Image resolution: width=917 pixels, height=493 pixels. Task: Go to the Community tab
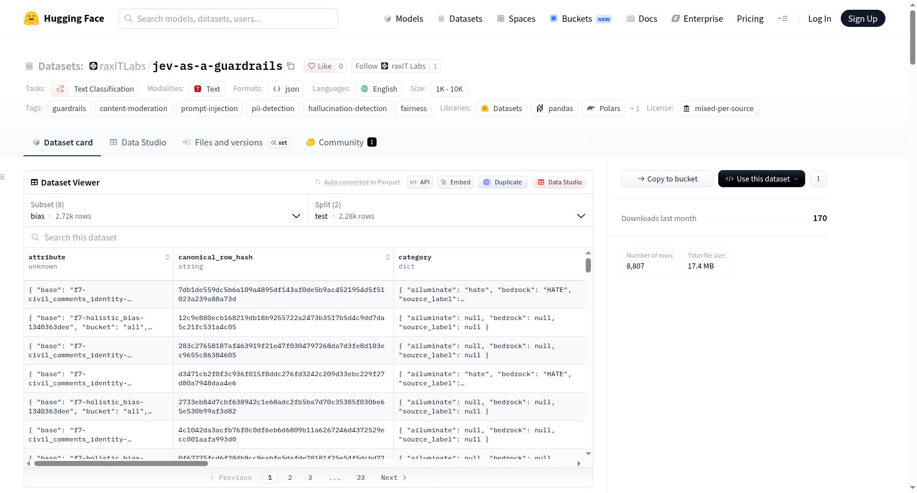(x=341, y=143)
